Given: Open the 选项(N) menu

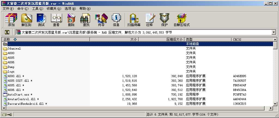Looking at the screenshot, I should point(70,8).
